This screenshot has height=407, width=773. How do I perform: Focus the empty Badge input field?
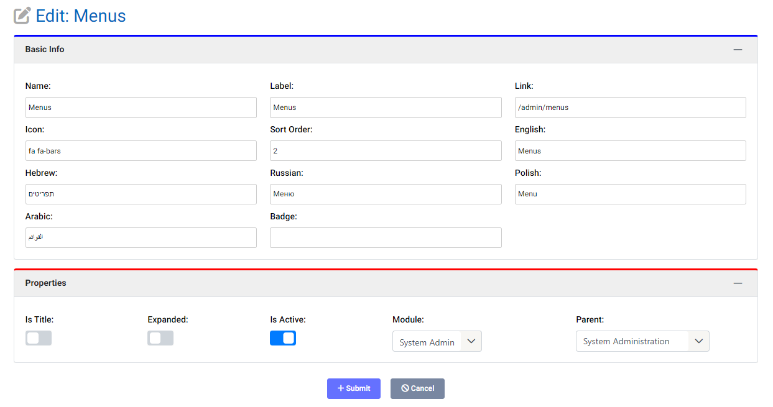click(386, 237)
